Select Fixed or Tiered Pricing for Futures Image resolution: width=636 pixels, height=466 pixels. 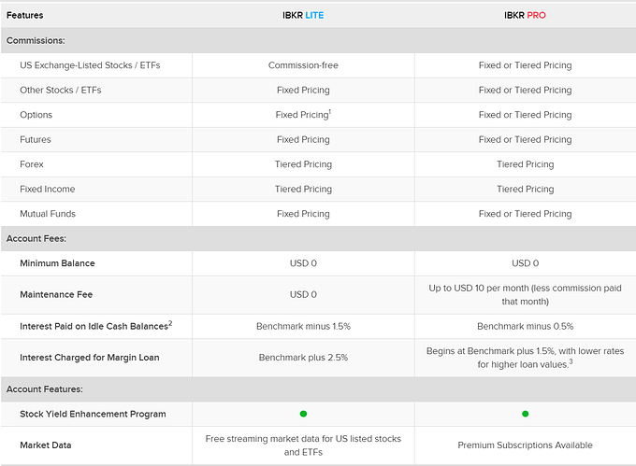click(x=525, y=139)
